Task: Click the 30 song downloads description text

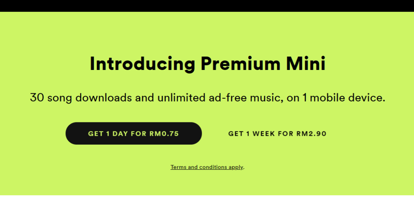Action: pyautogui.click(x=207, y=98)
